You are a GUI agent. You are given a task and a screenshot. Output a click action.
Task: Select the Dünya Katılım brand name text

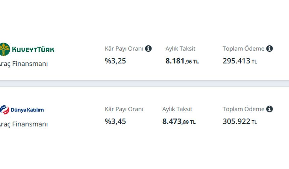pyautogui.click(x=27, y=110)
